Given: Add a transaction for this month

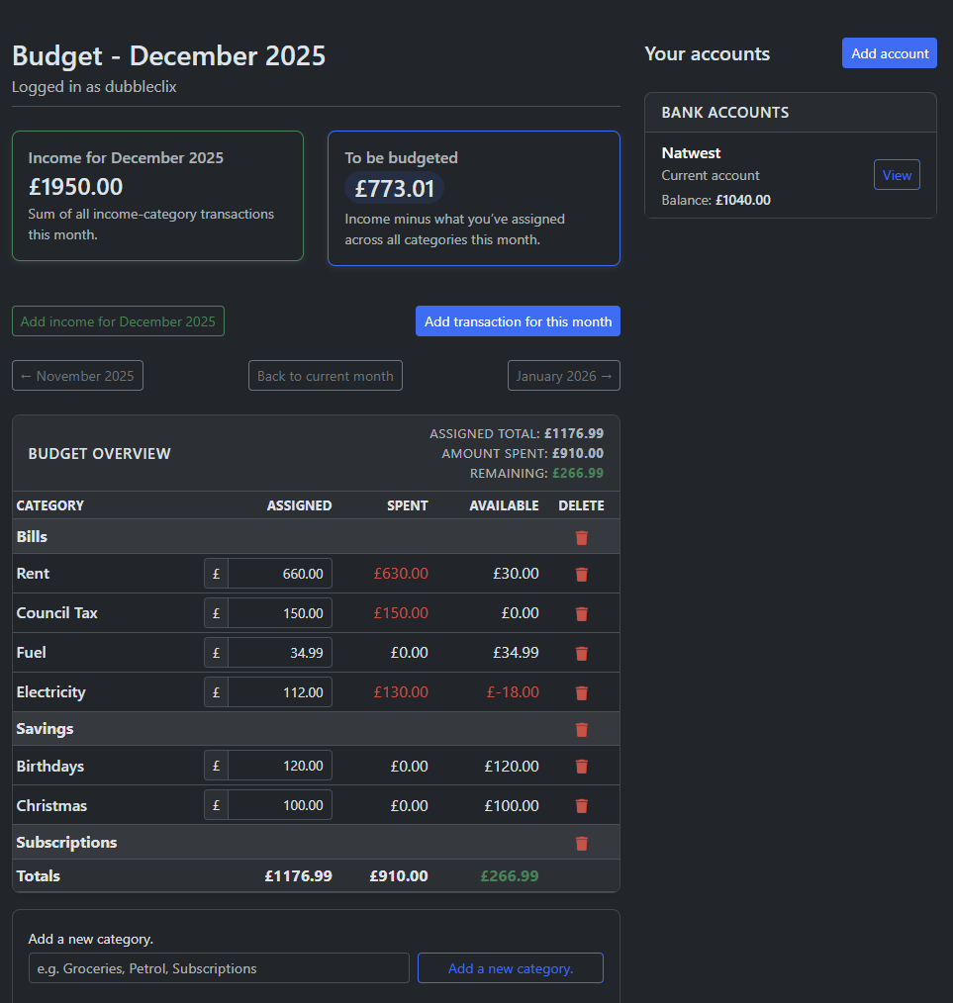Looking at the screenshot, I should [x=518, y=320].
